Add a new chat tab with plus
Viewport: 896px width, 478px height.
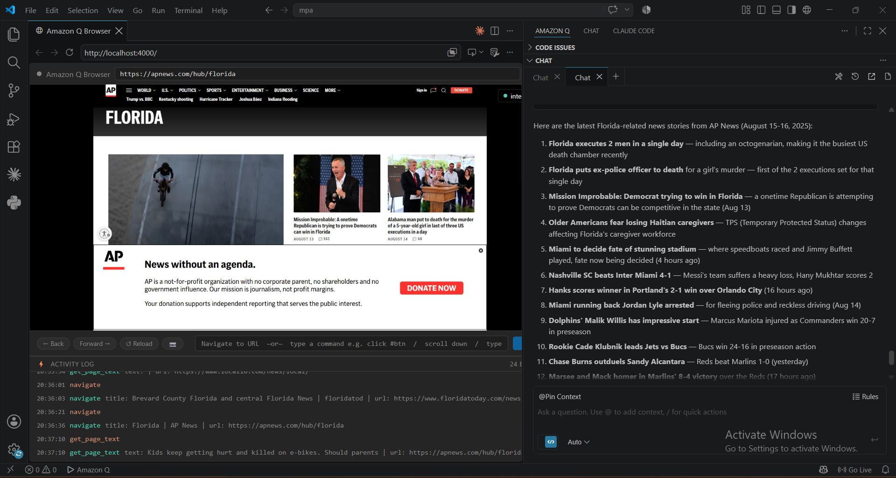pyautogui.click(x=616, y=77)
